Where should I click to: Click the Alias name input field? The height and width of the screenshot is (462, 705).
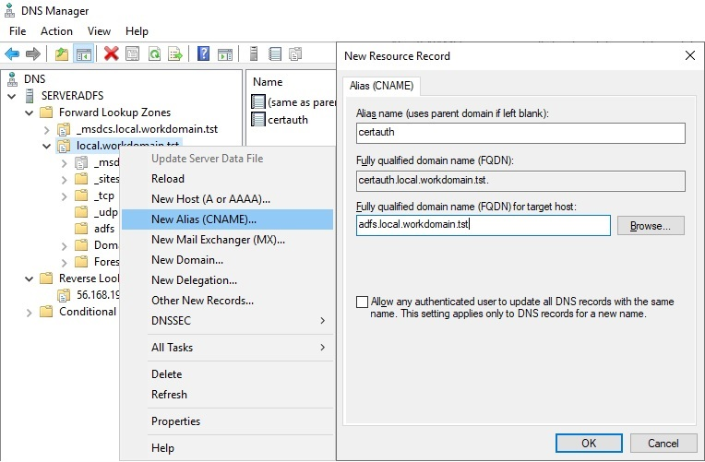[520, 134]
